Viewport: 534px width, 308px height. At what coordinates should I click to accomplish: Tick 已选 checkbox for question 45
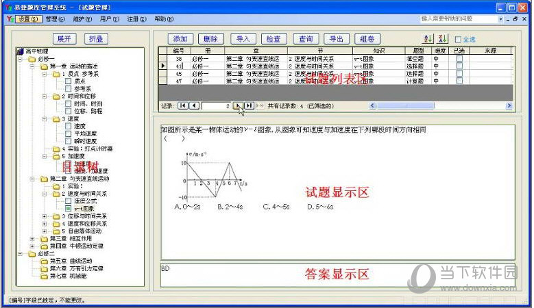point(459,73)
